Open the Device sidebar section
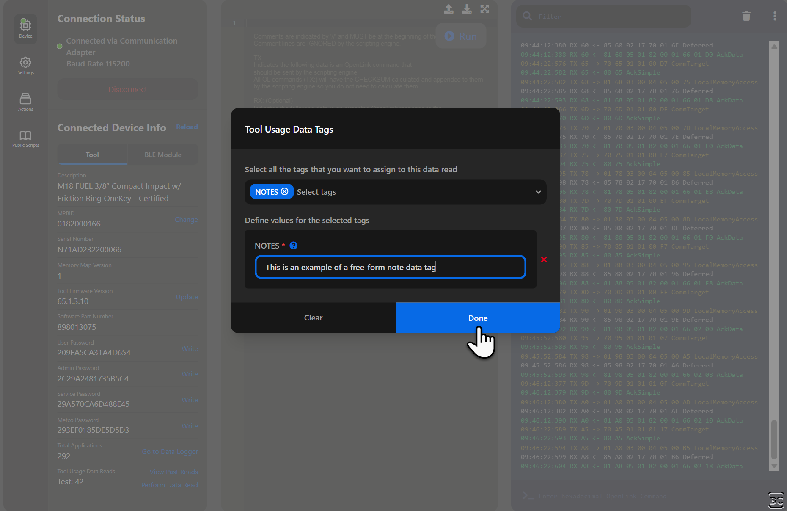Image resolution: width=787 pixels, height=511 pixels. 25,28
